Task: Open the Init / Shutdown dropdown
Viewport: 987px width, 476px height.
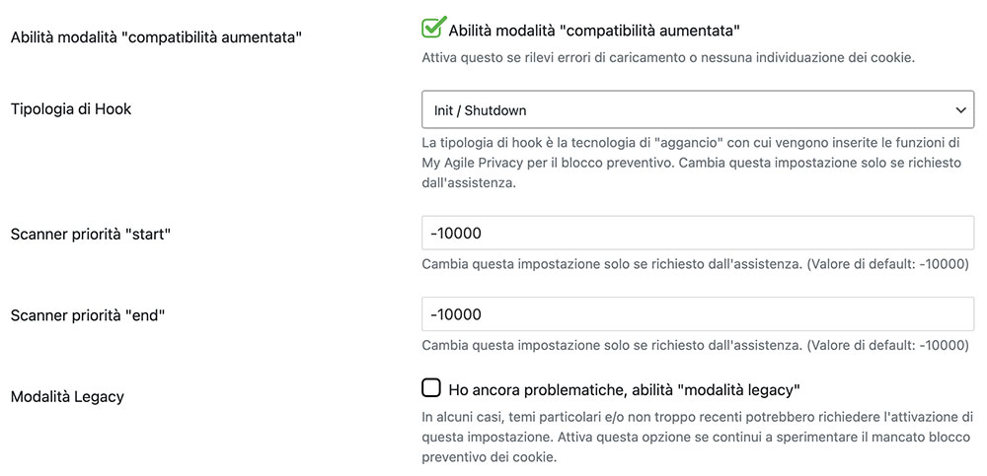Action: tap(698, 110)
